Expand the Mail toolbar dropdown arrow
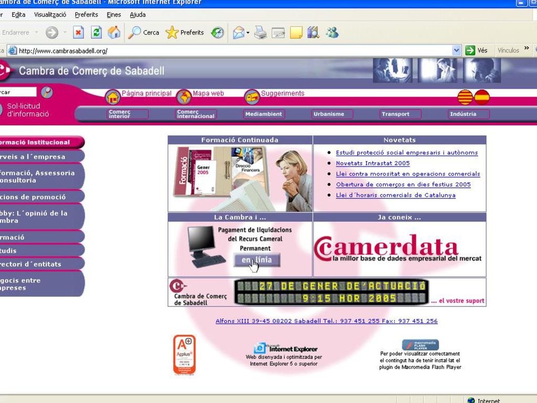Image resolution: width=537 pixels, height=403 pixels. click(248, 33)
